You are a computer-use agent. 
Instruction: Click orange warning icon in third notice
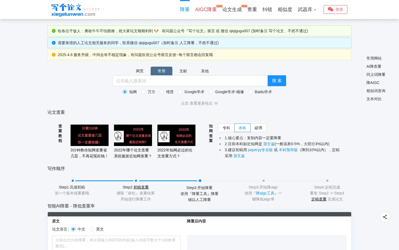tap(54, 55)
